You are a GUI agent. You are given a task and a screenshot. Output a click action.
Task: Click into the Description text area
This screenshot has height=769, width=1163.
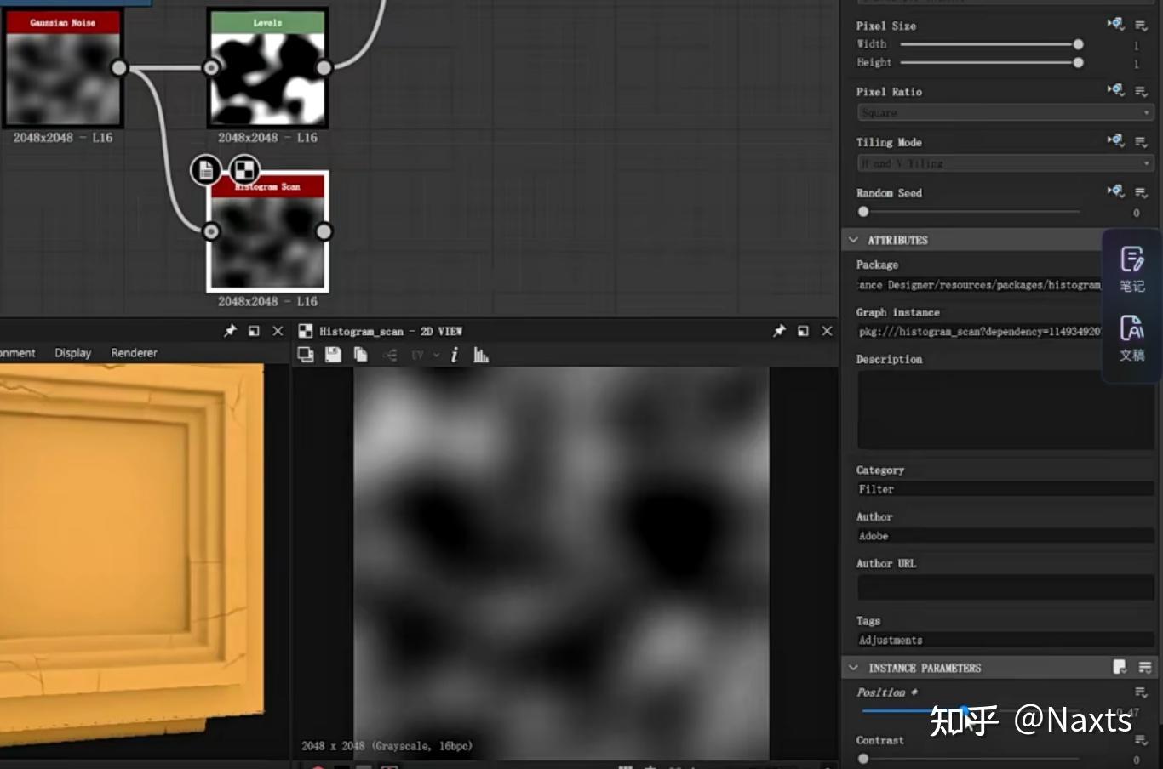(x=1005, y=410)
